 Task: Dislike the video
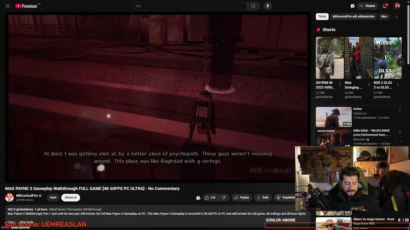point(224,197)
